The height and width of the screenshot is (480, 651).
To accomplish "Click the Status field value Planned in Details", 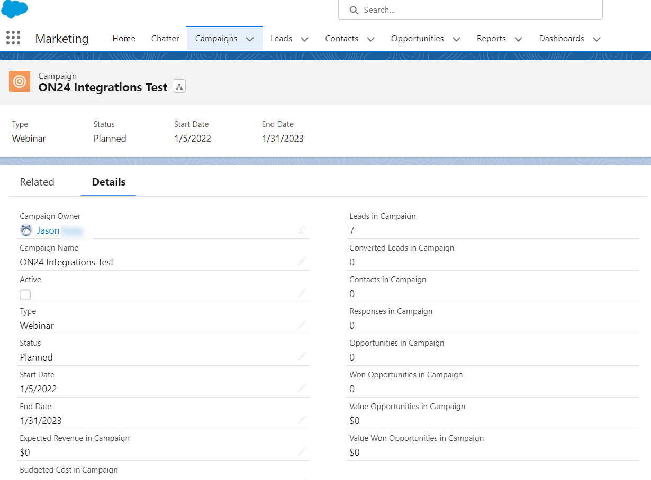I will coord(36,357).
